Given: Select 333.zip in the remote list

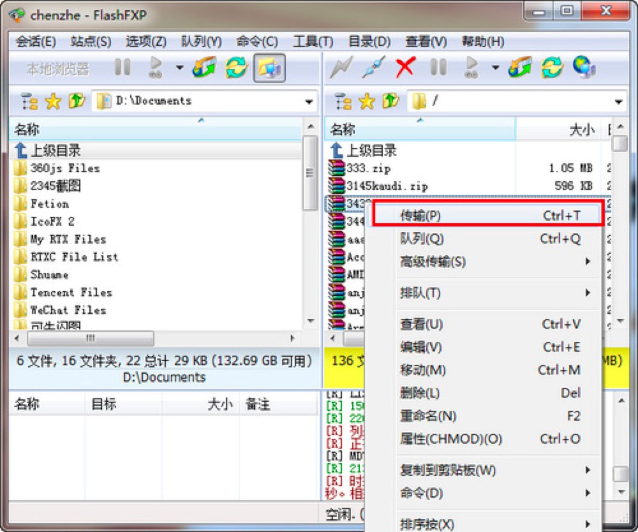Looking at the screenshot, I should tap(360, 168).
